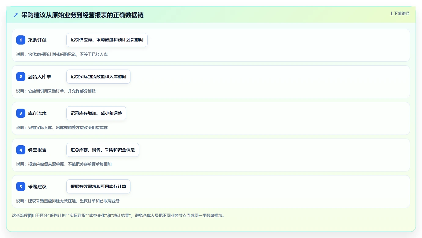
Task: Click the arrow icon beside the title
Action: coord(16,15)
